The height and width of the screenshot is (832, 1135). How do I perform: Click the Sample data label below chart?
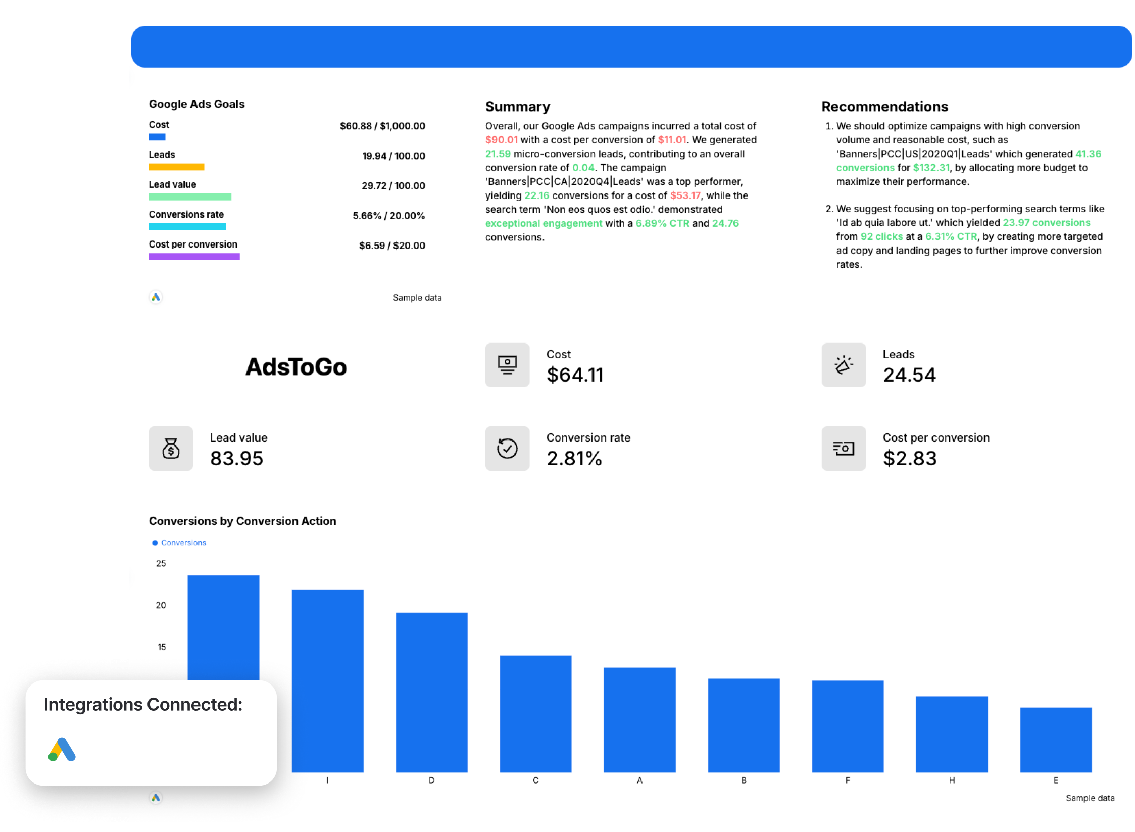pyautogui.click(x=1090, y=798)
